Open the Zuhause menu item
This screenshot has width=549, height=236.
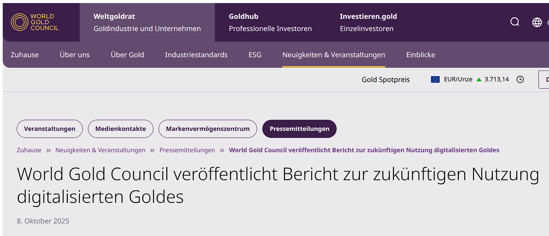tap(25, 55)
